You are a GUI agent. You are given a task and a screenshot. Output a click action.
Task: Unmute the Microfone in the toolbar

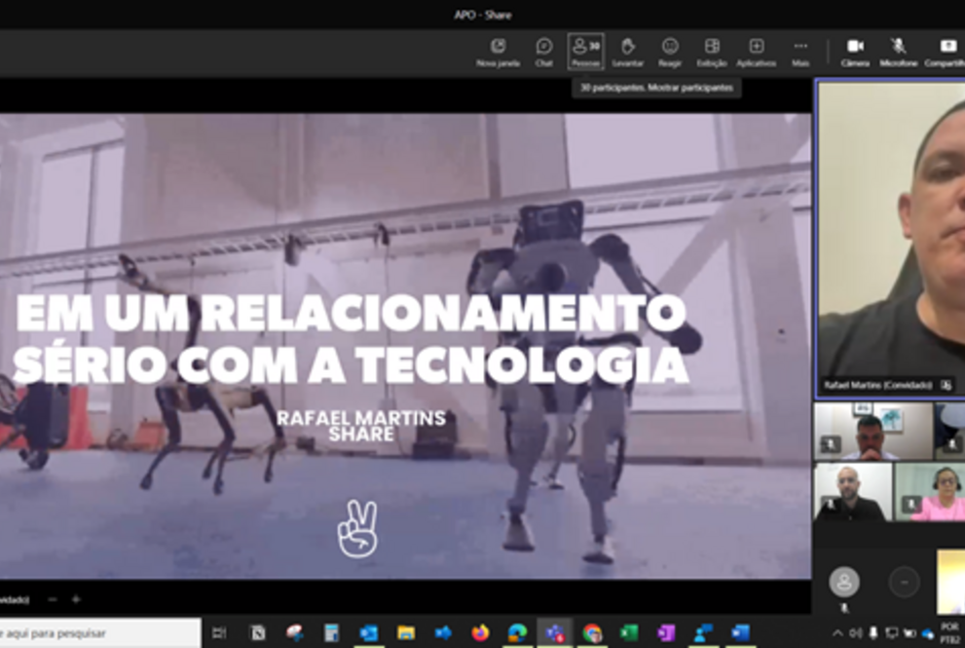(898, 52)
